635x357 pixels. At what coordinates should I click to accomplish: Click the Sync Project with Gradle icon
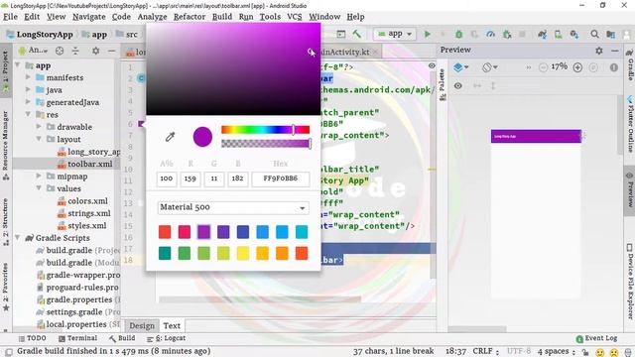pos(543,35)
